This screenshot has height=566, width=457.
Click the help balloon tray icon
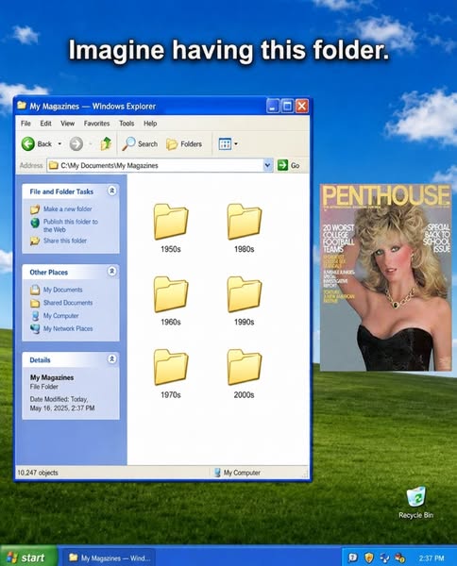(x=352, y=558)
